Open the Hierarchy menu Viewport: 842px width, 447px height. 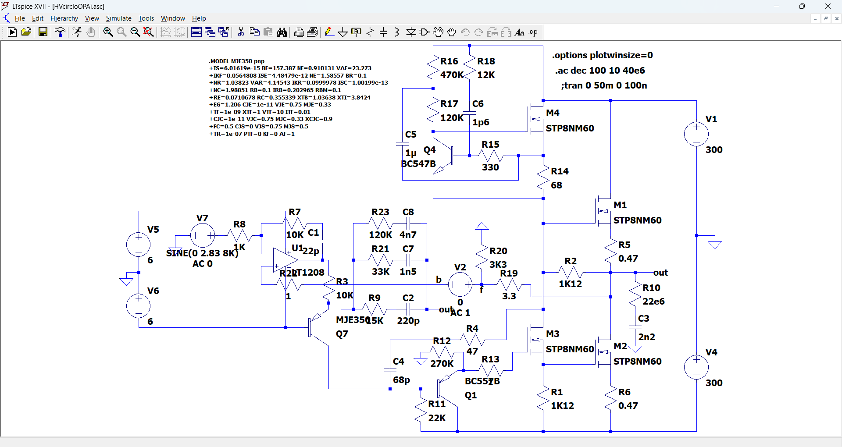(x=64, y=18)
